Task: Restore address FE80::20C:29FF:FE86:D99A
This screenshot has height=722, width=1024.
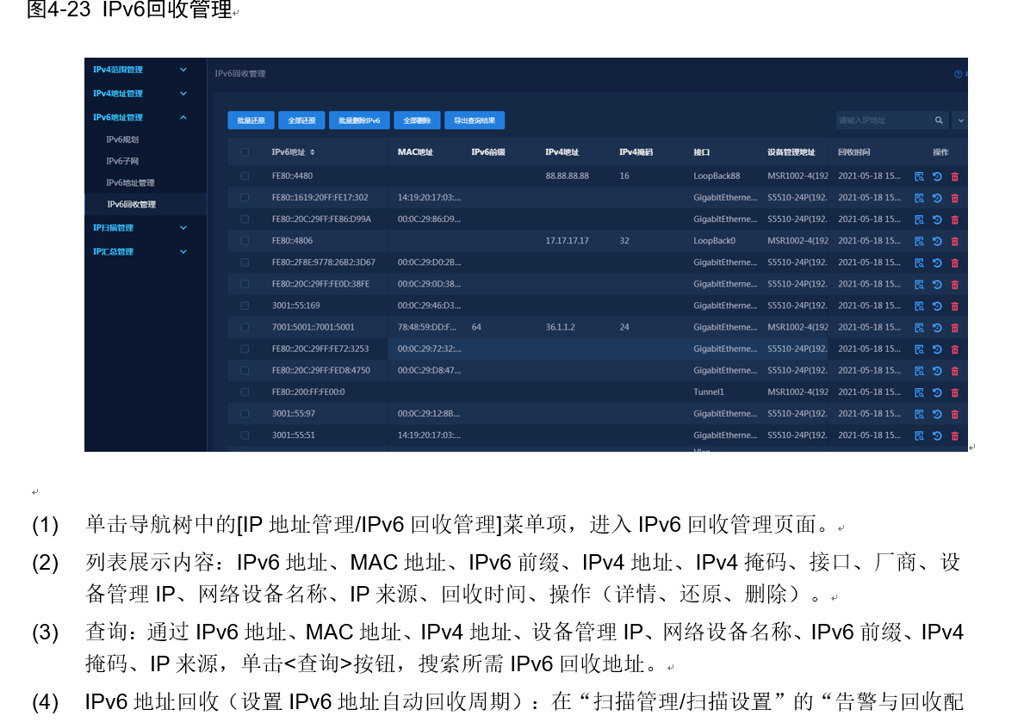Action: coord(937,219)
